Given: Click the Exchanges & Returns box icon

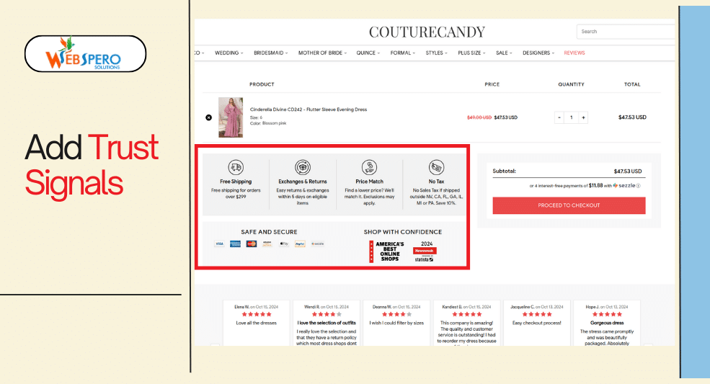Looking at the screenshot, I should pos(303,168).
